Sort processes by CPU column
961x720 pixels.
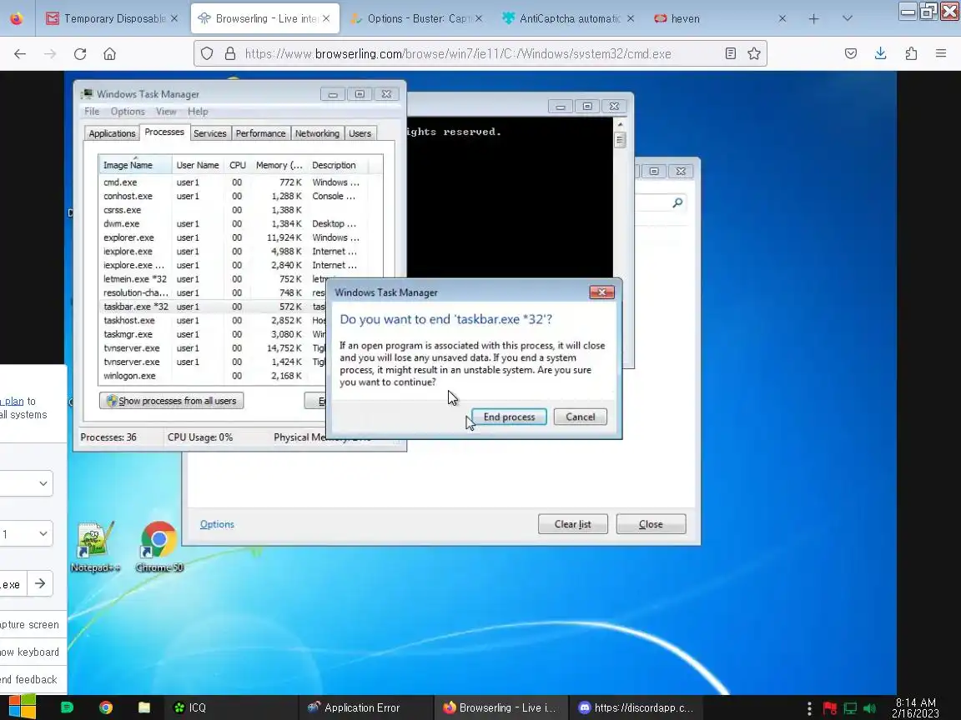click(x=237, y=165)
